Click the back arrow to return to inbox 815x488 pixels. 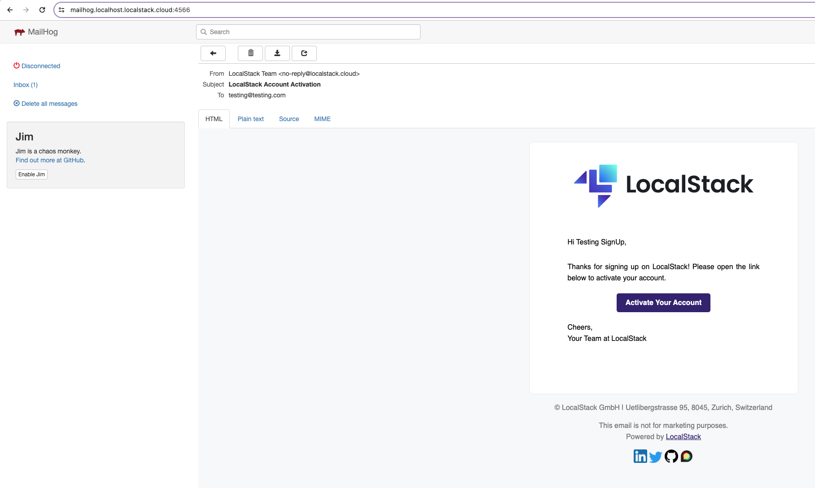[x=213, y=53]
